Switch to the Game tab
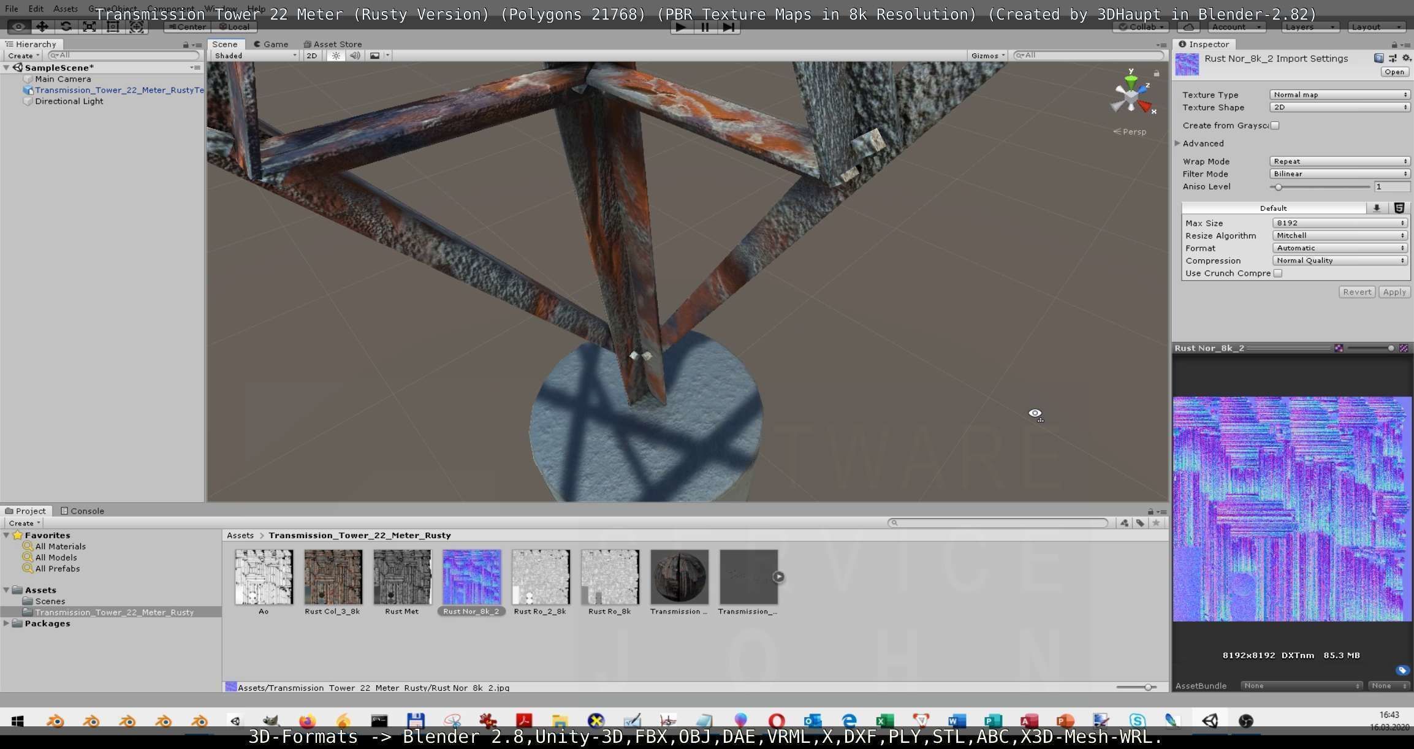This screenshot has width=1414, height=749. click(x=271, y=44)
